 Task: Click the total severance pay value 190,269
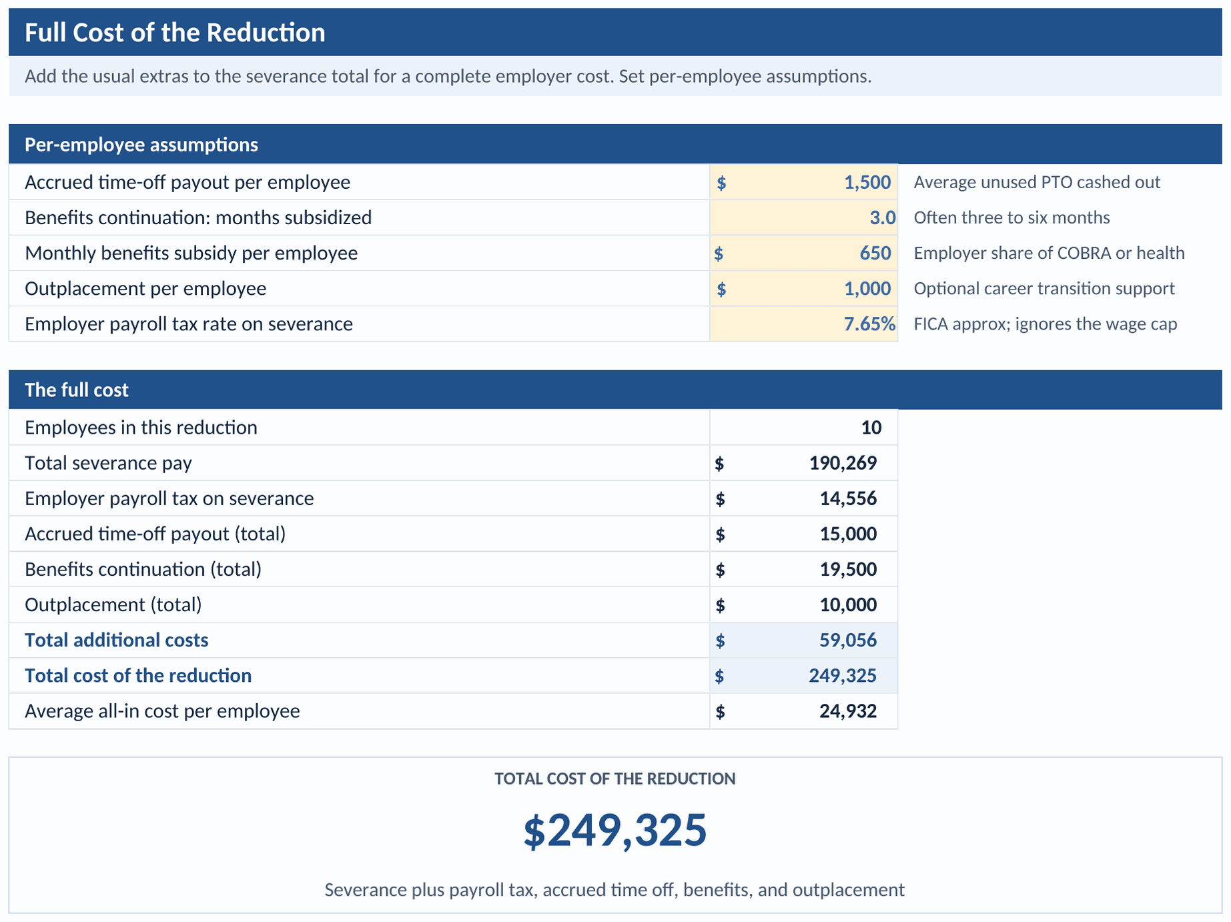click(803, 463)
